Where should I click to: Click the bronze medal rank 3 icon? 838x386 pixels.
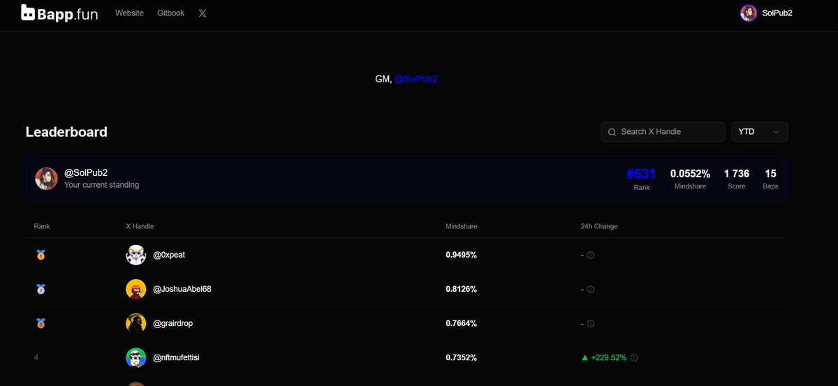coord(41,323)
